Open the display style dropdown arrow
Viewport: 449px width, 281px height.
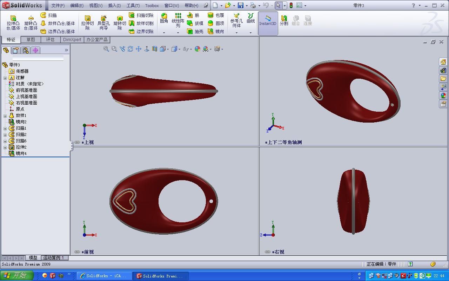tap(179, 49)
